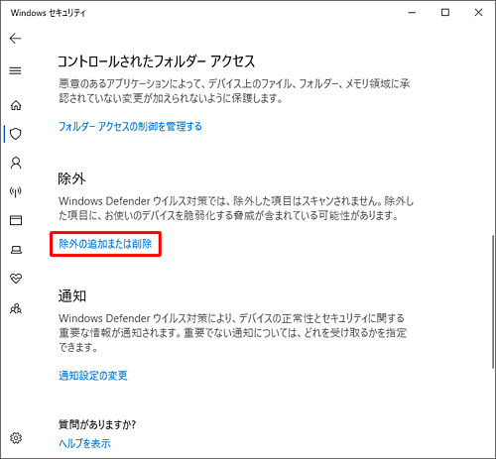This screenshot has height=459, width=496.
Task: Click フォルダー アクセスの制御を管理する link
Action: tap(130, 127)
